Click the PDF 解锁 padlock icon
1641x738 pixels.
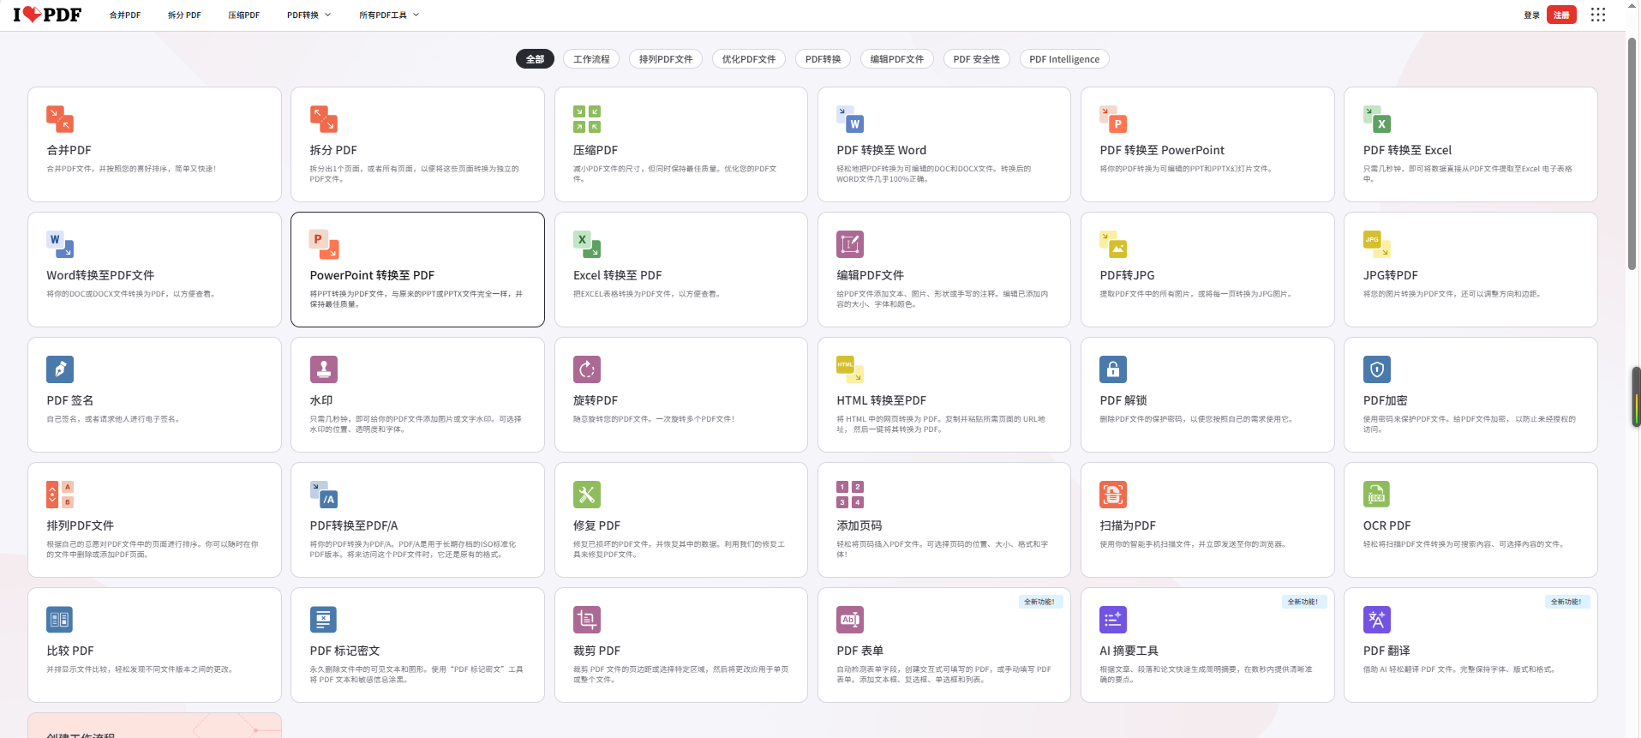point(1113,369)
